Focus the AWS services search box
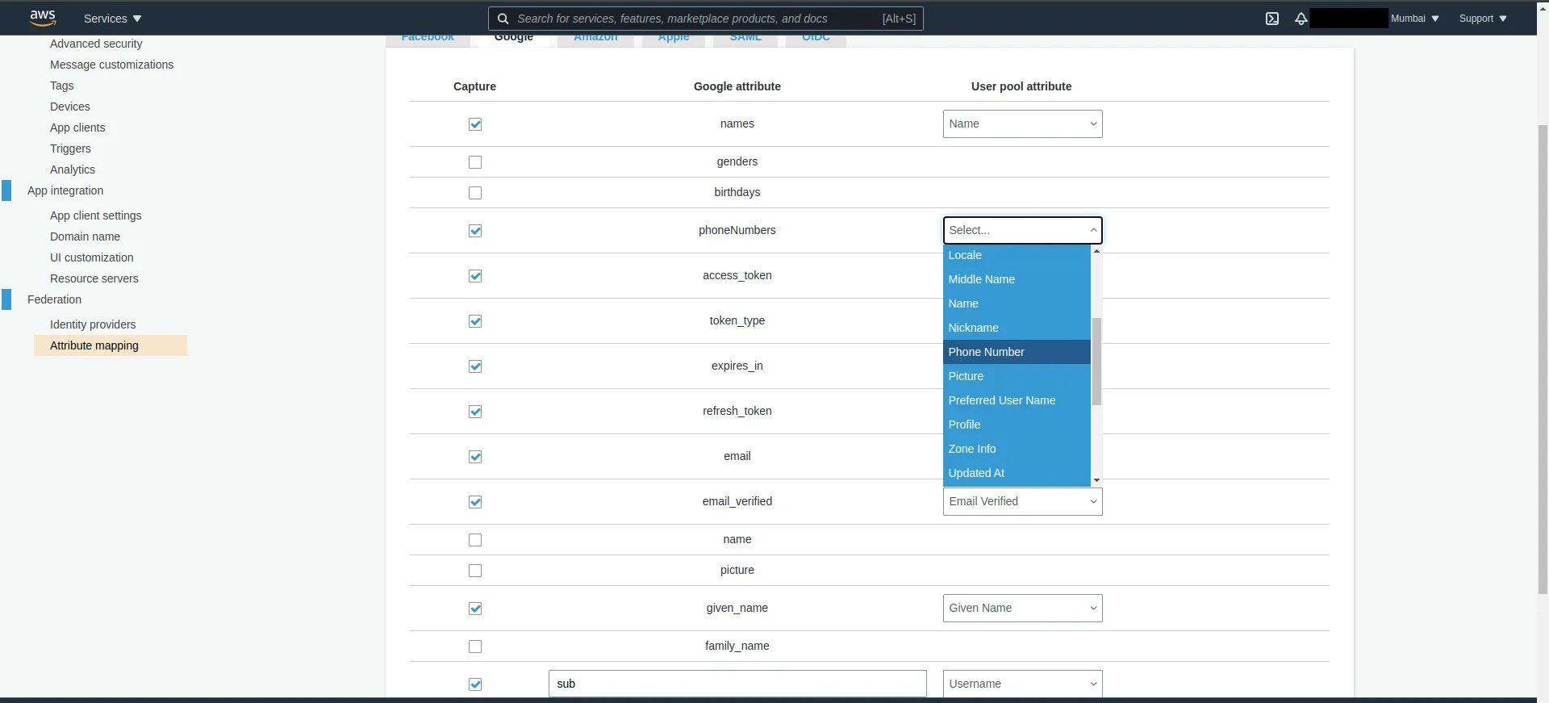1549x703 pixels. coord(706,19)
